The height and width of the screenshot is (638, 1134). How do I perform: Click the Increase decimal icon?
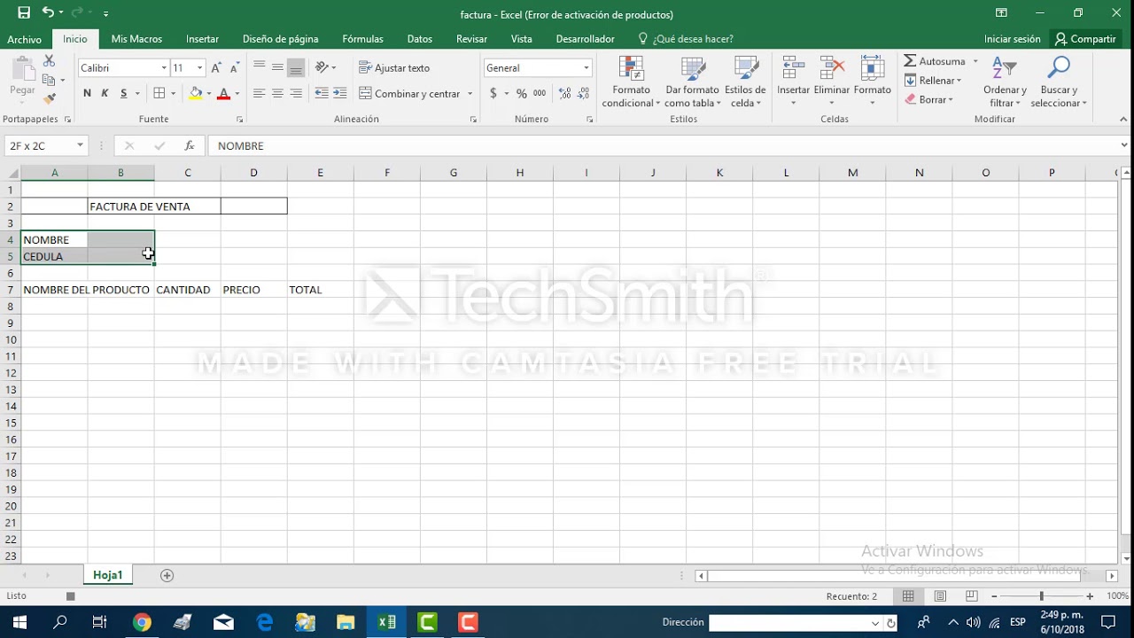pyautogui.click(x=565, y=93)
